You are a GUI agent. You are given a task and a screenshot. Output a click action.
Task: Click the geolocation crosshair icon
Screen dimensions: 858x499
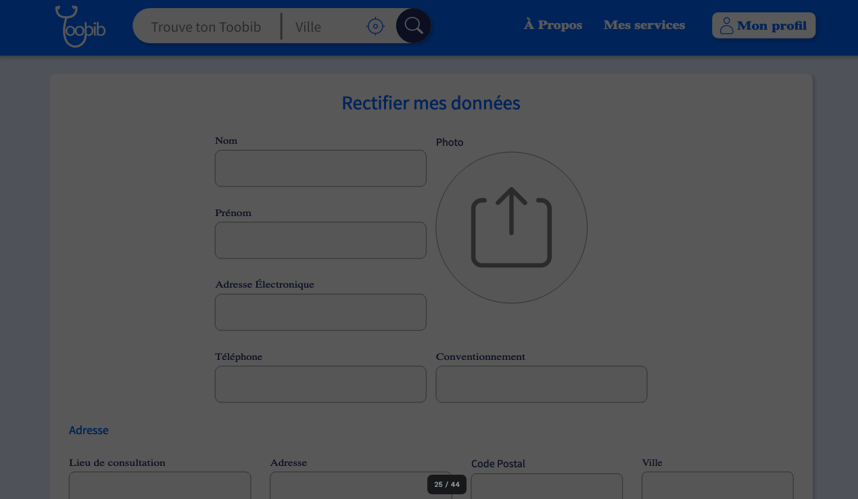[x=375, y=26]
